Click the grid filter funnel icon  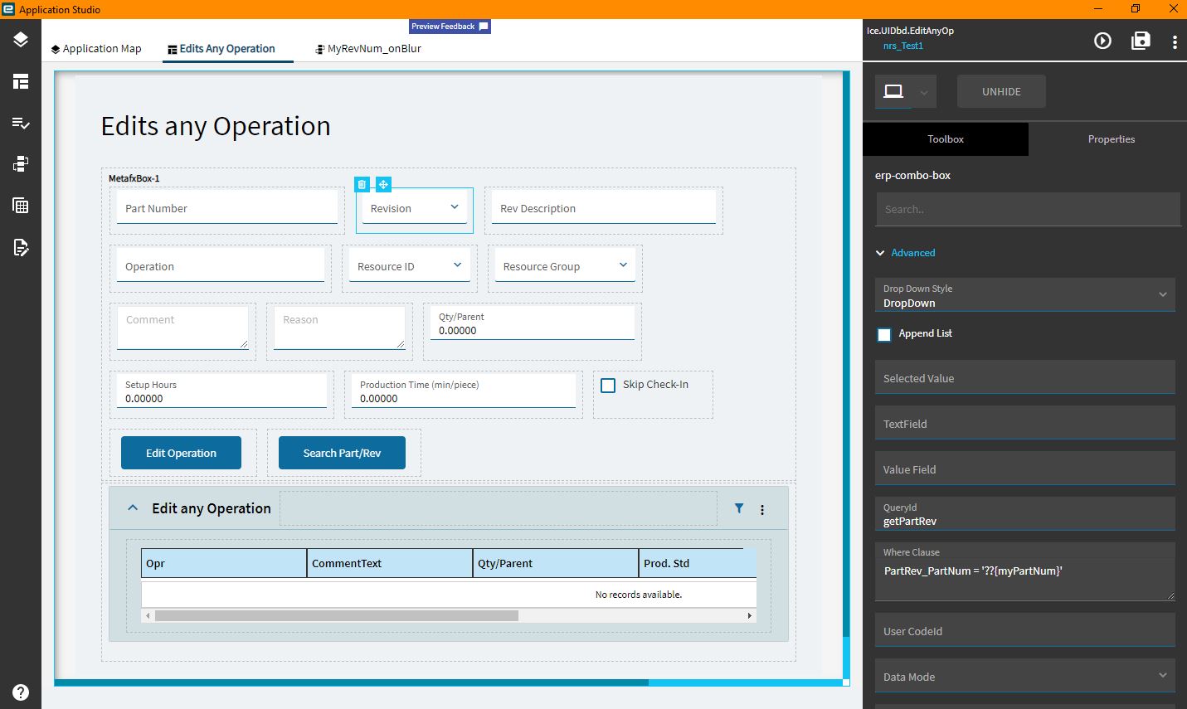(x=739, y=508)
